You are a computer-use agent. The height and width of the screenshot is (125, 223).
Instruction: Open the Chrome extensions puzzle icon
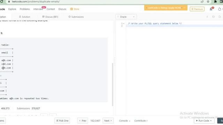[x=215, y=1]
